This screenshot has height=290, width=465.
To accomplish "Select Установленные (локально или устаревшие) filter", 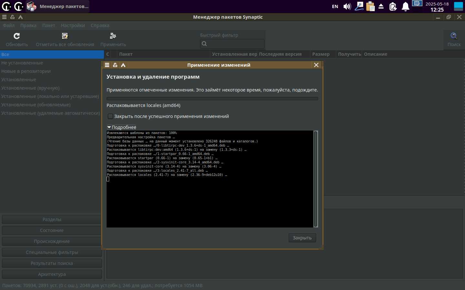I will click(x=52, y=96).
